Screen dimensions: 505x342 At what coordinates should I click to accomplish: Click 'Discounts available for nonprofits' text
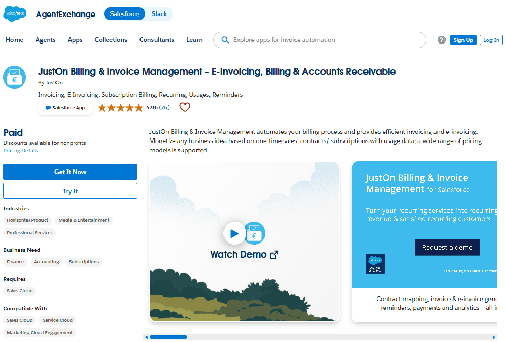[45, 143]
